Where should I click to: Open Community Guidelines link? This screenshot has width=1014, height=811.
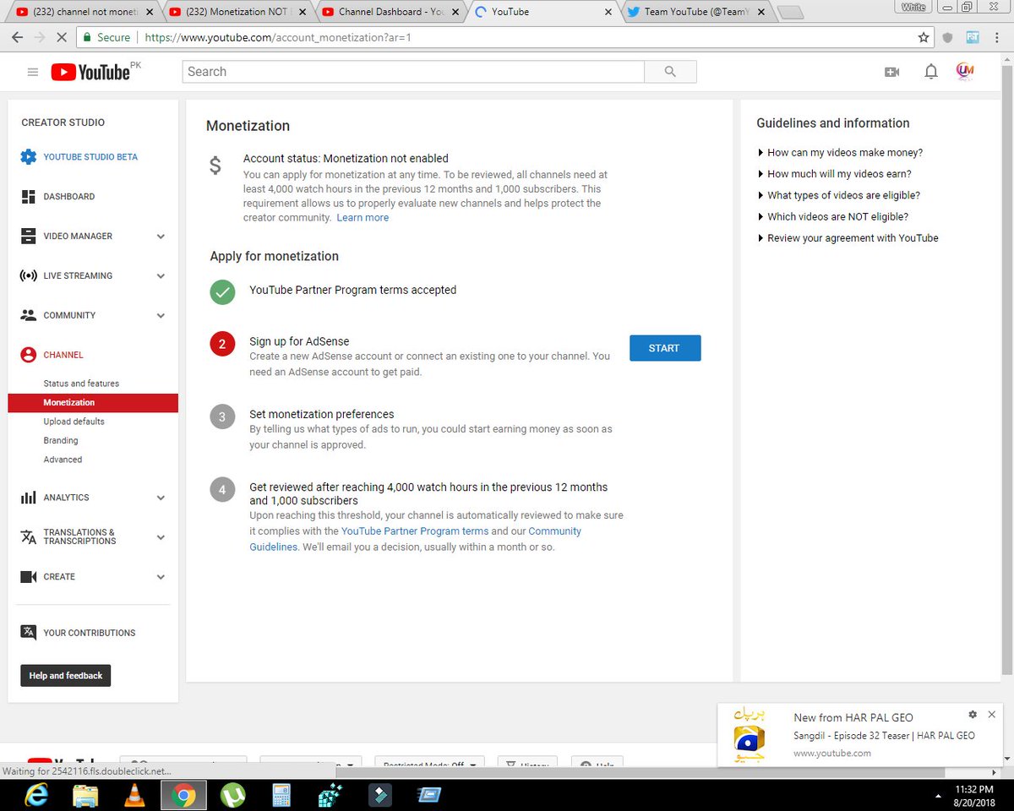[415, 539]
